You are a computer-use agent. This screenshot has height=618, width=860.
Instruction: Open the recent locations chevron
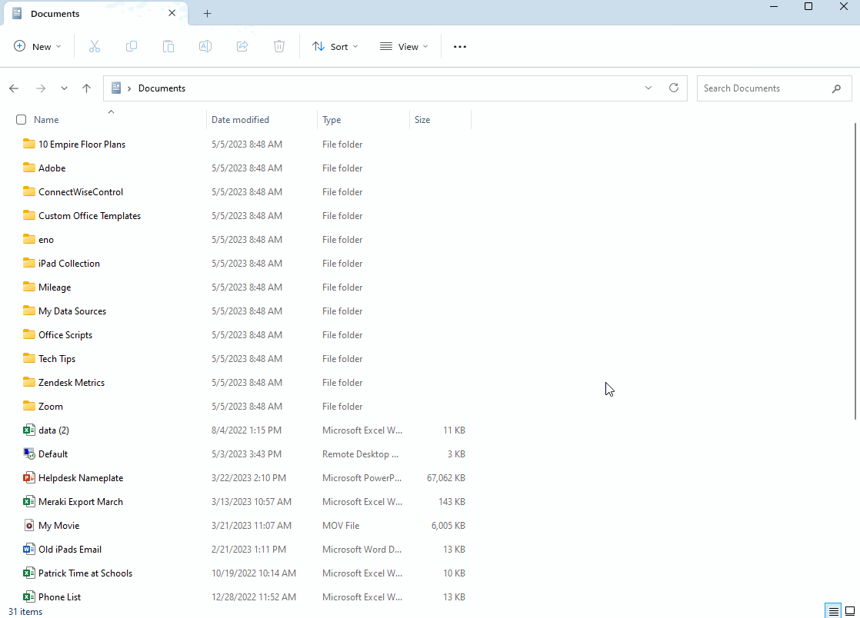click(64, 88)
